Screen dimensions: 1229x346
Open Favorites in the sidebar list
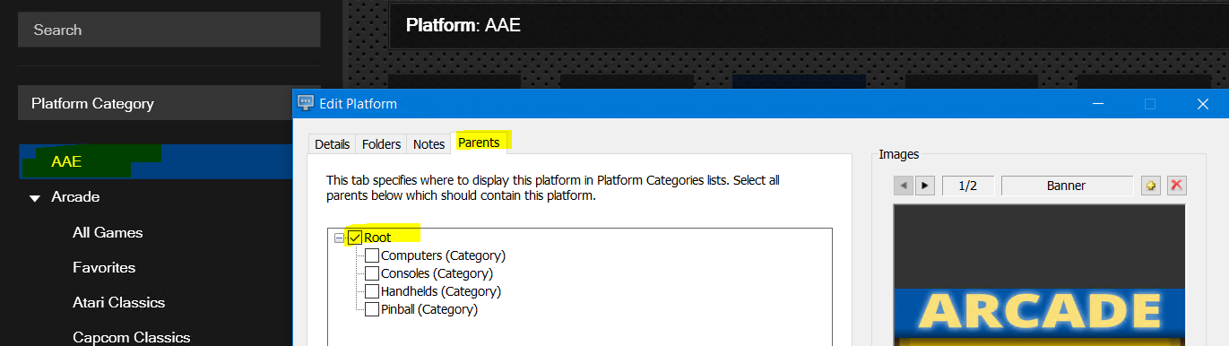104,267
